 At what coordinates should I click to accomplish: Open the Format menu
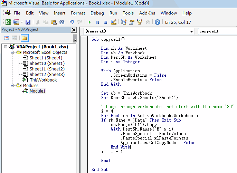pyautogui.click(x=78, y=13)
